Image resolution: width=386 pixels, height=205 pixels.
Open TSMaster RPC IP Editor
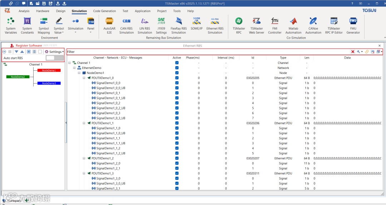pos(334,25)
